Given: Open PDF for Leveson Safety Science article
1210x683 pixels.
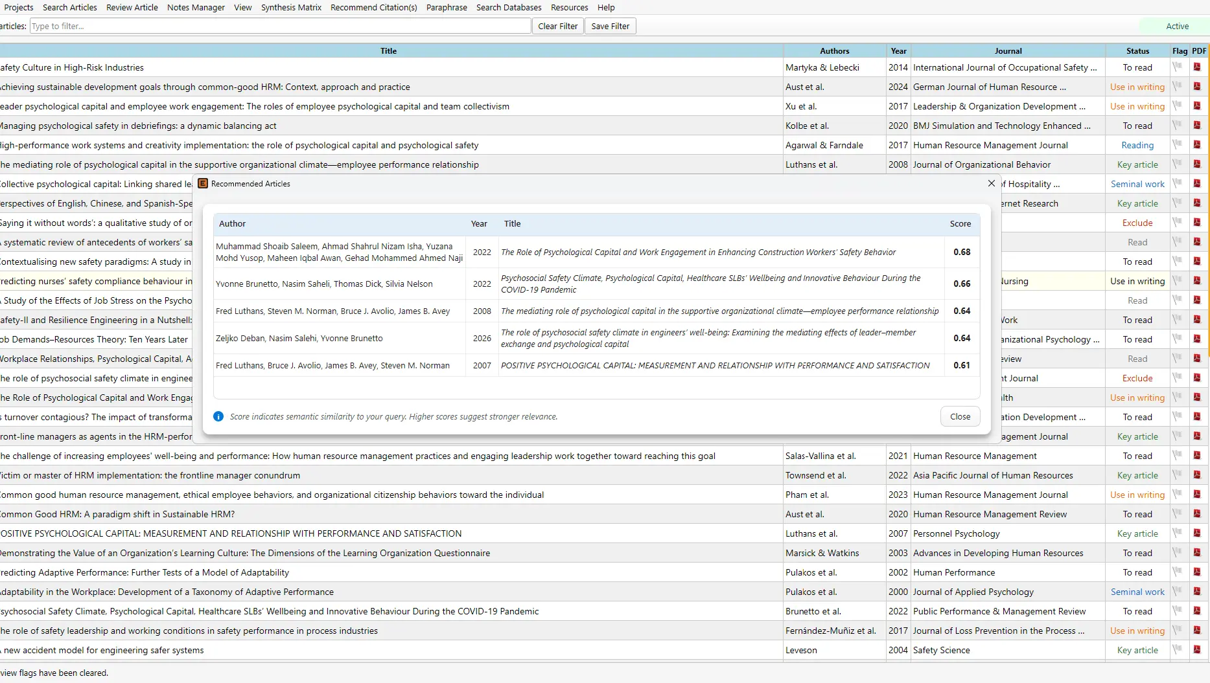Looking at the screenshot, I should (1197, 649).
